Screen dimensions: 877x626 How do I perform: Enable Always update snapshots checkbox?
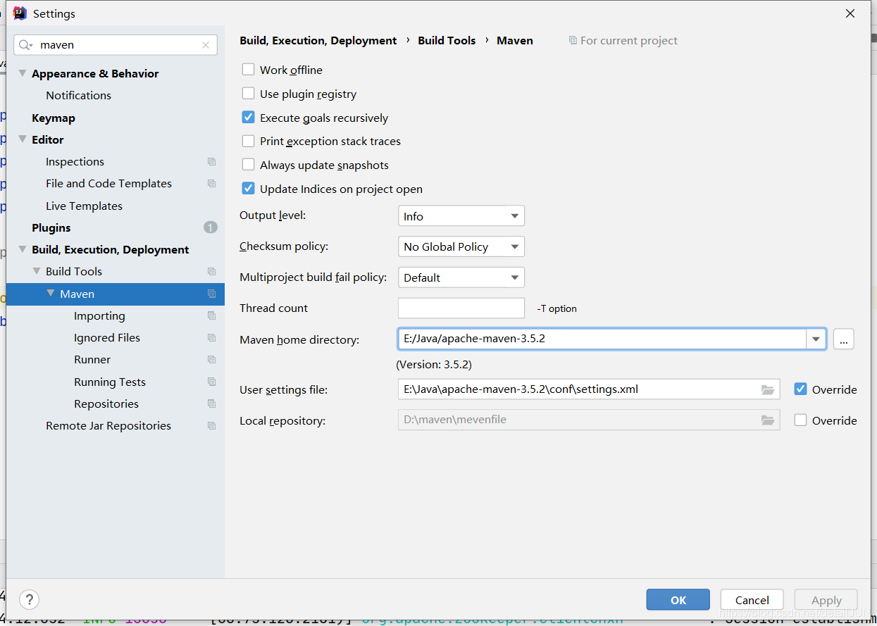pos(248,165)
